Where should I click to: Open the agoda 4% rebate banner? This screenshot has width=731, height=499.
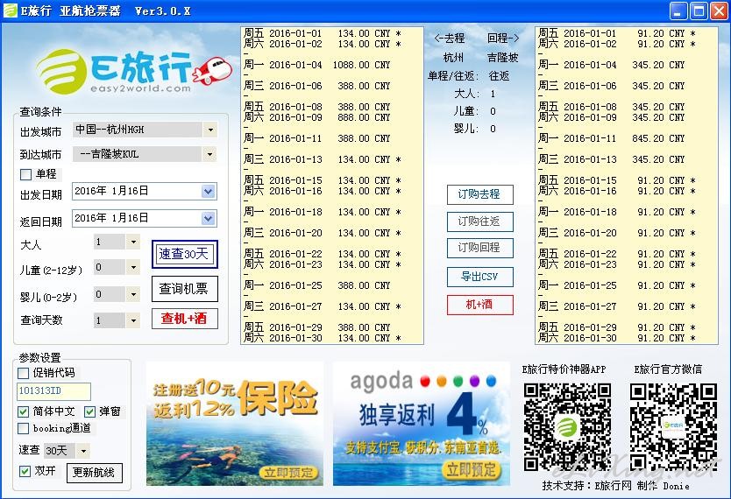coord(421,424)
